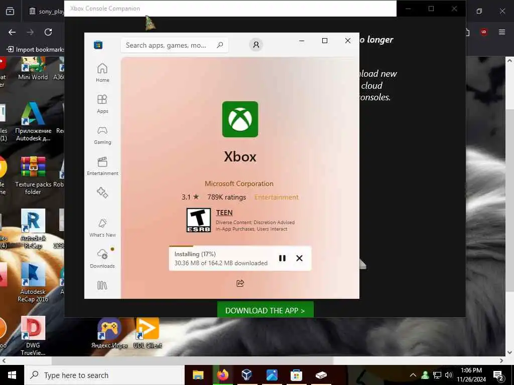The width and height of the screenshot is (514, 385).
Task: Go back in the browser window
Action: pyautogui.click(x=12, y=32)
